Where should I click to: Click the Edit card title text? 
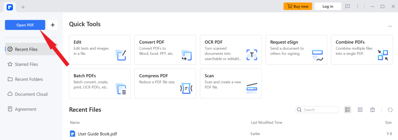[77, 42]
